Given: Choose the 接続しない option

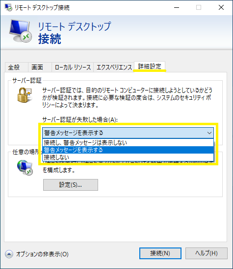Looking at the screenshot, I should pos(128,157).
